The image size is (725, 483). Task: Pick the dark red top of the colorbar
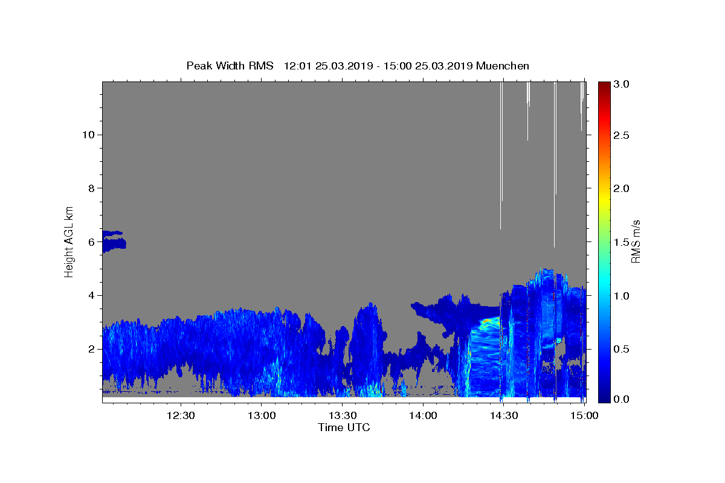pyautogui.click(x=604, y=86)
